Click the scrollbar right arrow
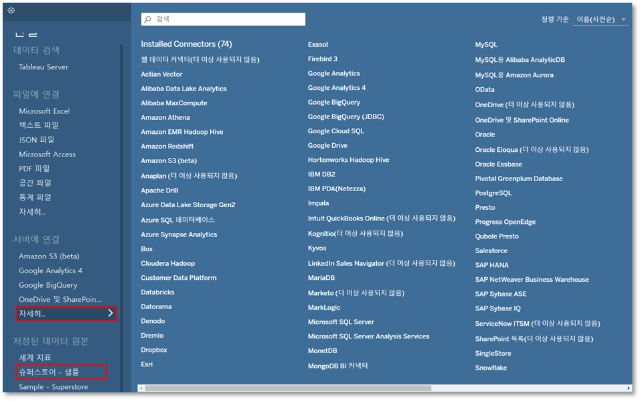The width and height of the screenshot is (641, 401). pyautogui.click(x=629, y=388)
